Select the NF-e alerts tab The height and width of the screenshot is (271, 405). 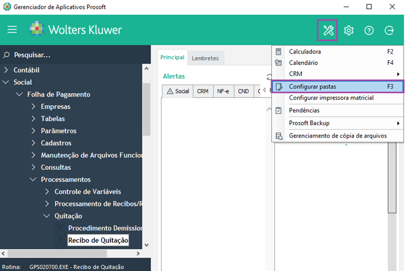click(x=223, y=91)
